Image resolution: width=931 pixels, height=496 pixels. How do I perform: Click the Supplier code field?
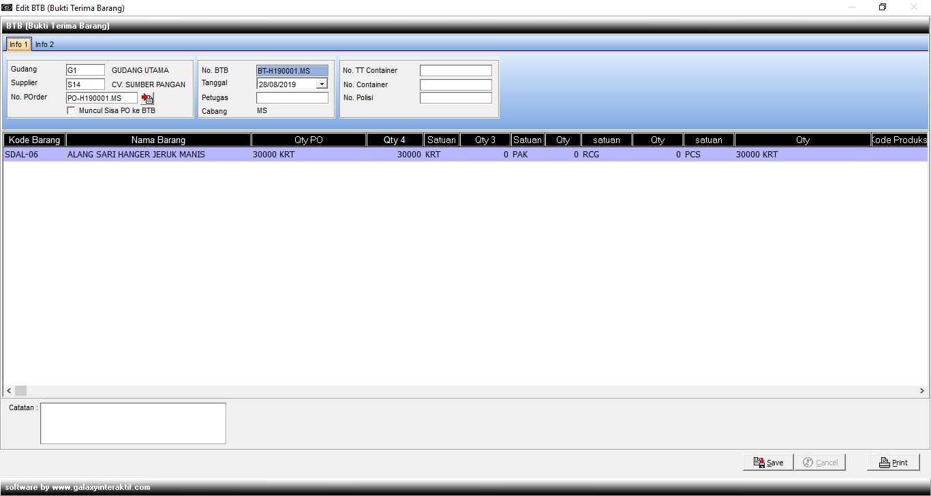click(85, 84)
